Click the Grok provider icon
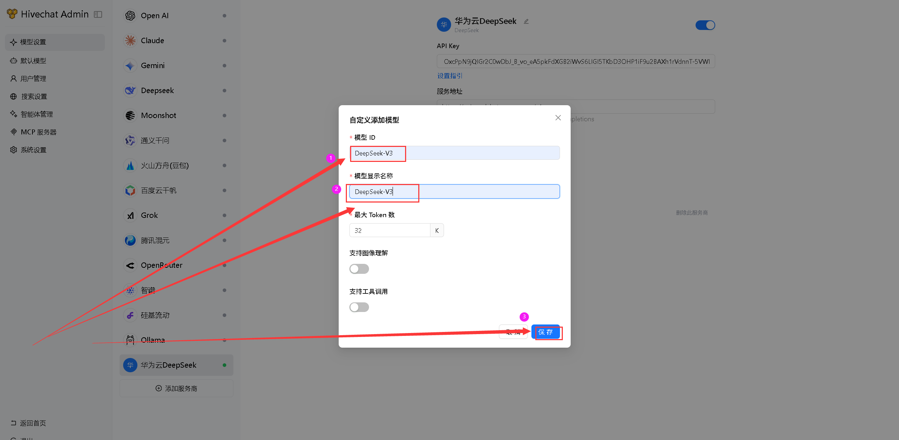899x440 pixels. 130,215
